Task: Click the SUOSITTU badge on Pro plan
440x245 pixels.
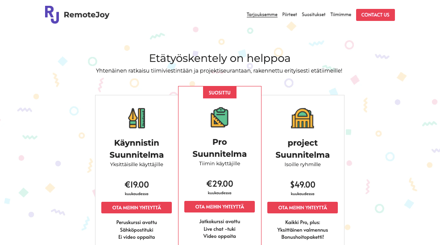Action: point(220,93)
